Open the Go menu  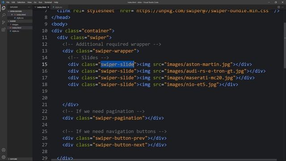[35, 2]
